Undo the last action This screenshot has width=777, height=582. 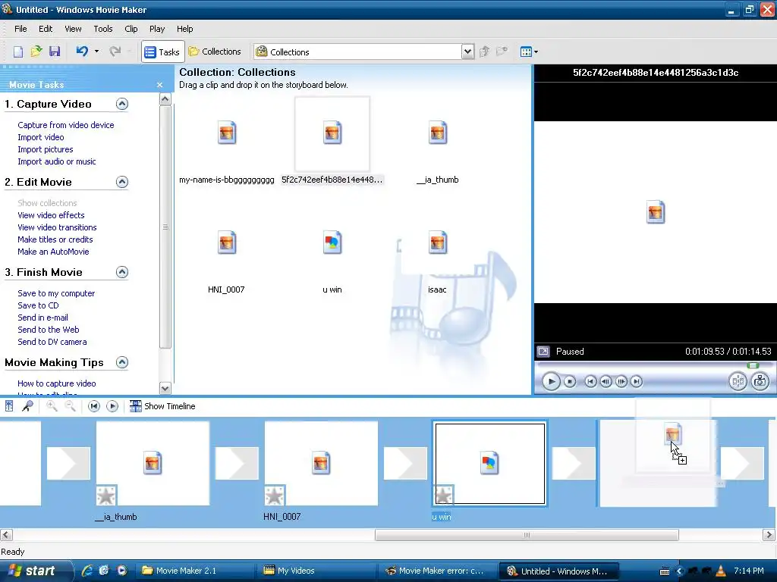(82, 52)
